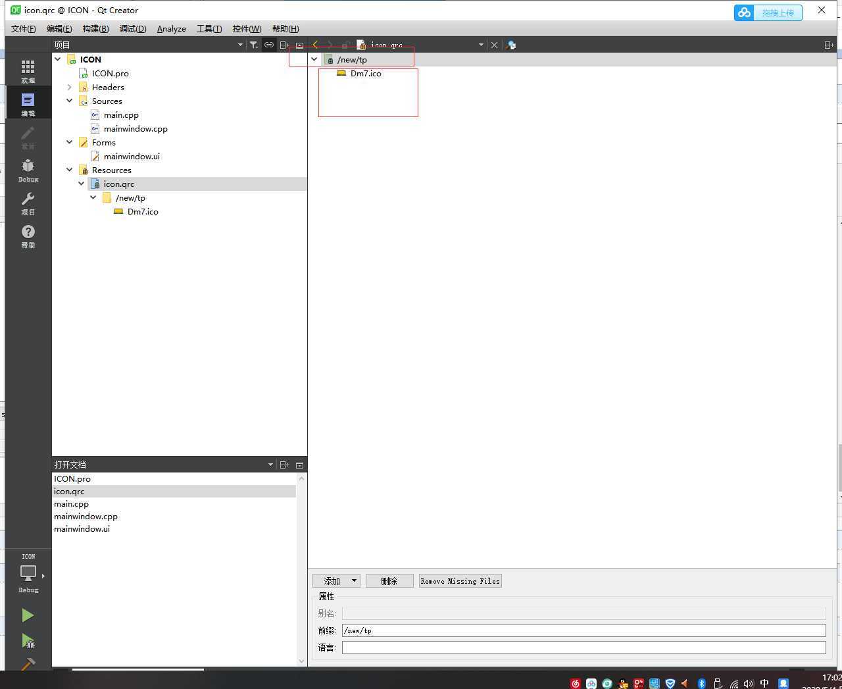
Task: Click the cloud upload button
Action: 768,13
